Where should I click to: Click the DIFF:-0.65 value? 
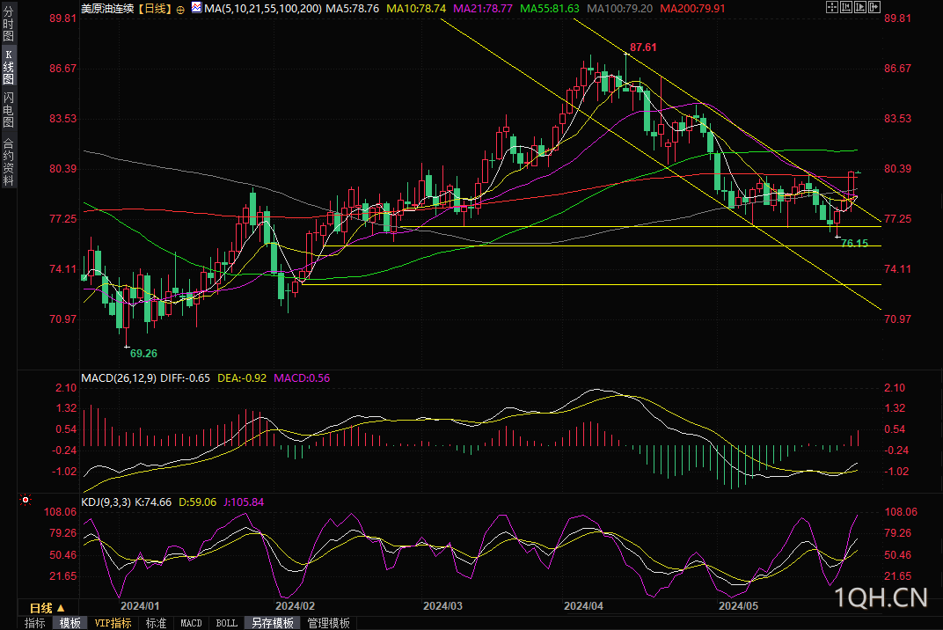pyautogui.click(x=186, y=377)
